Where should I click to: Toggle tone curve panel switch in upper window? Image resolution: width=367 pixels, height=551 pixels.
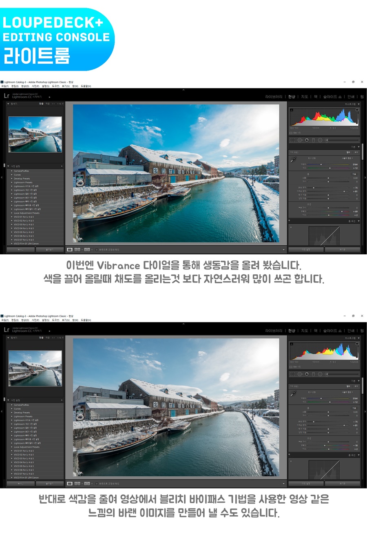(x=290, y=221)
